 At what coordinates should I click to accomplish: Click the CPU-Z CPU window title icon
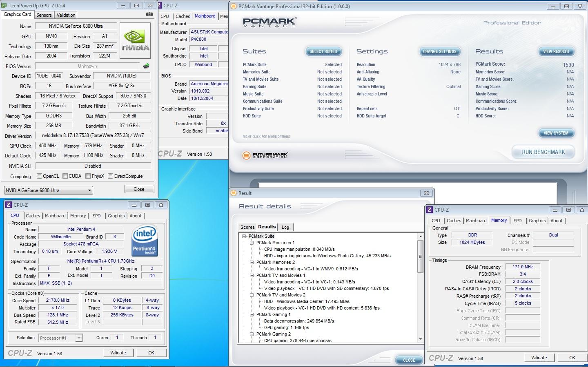9,205
